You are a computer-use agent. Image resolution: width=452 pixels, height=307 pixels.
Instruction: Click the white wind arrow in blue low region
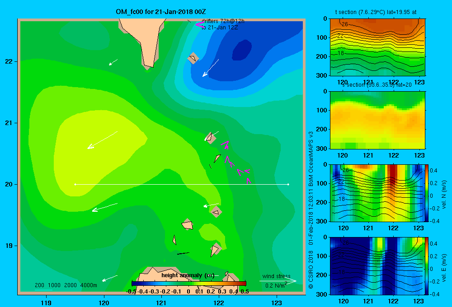point(211,68)
